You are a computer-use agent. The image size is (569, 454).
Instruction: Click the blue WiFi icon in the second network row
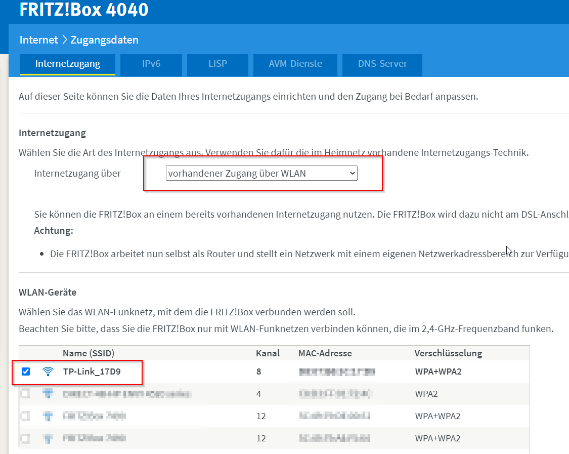(48, 393)
